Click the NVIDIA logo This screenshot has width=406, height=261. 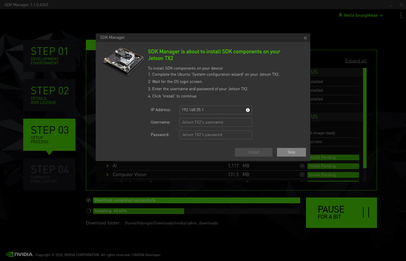(19, 254)
